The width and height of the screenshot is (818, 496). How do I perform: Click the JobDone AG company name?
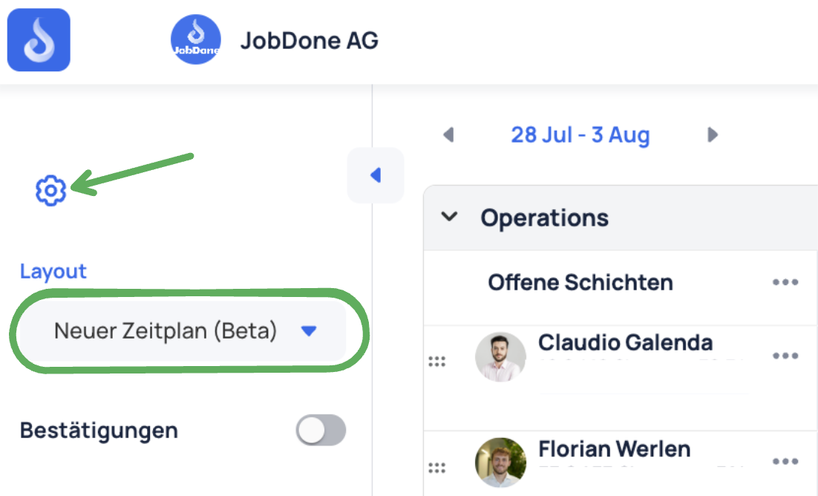tap(310, 41)
